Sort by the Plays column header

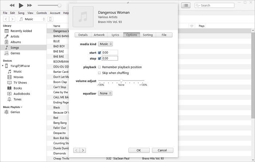(201, 26)
